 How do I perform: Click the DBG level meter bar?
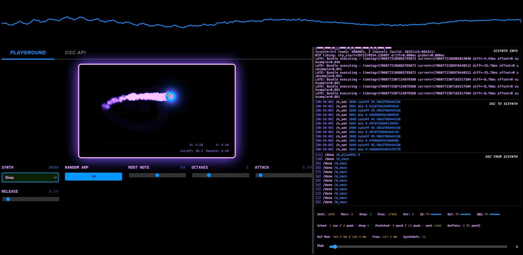click(x=494, y=214)
